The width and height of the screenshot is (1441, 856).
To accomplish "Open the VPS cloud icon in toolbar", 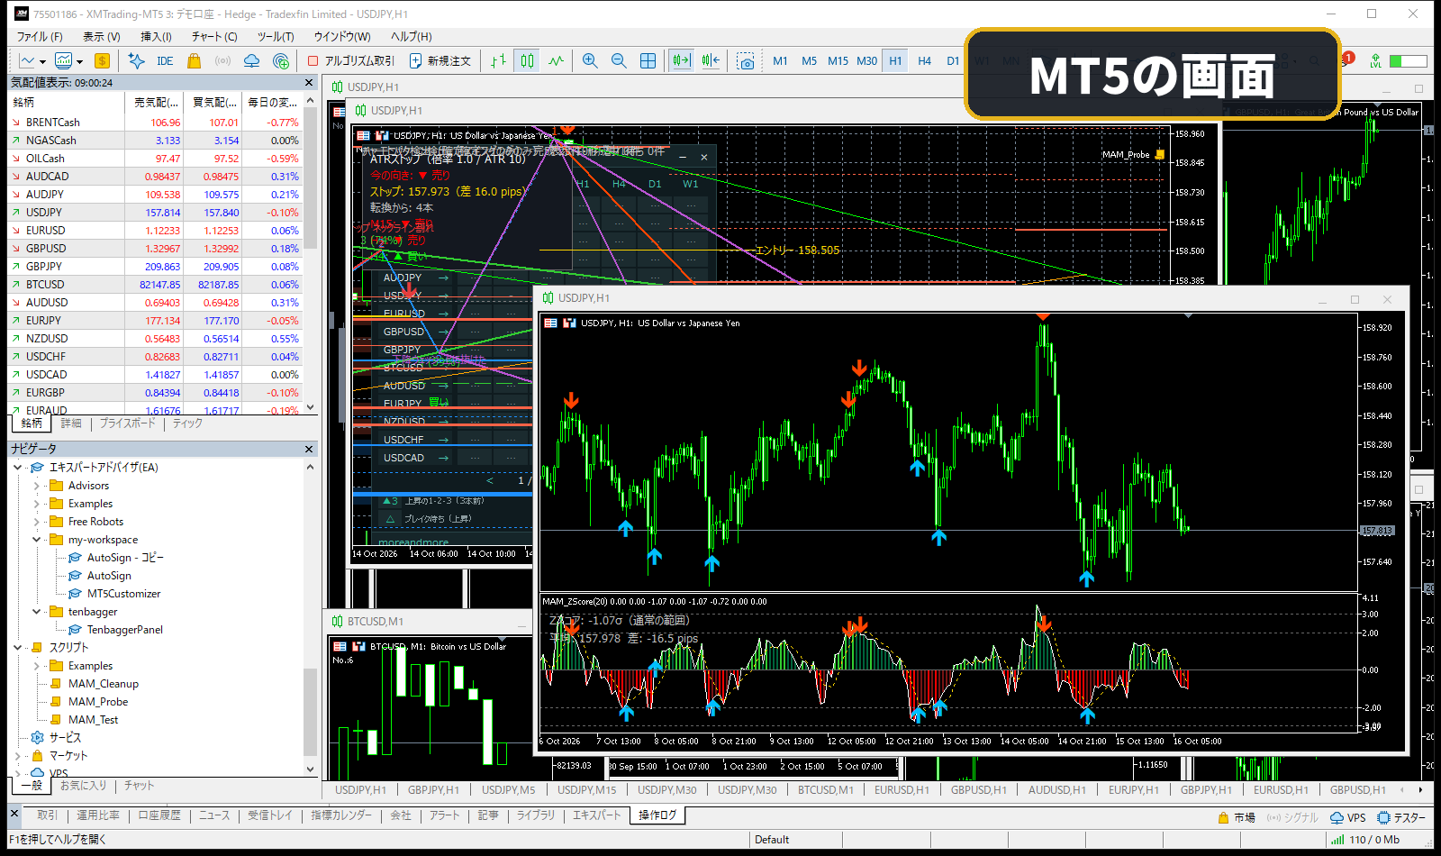I will (252, 61).
